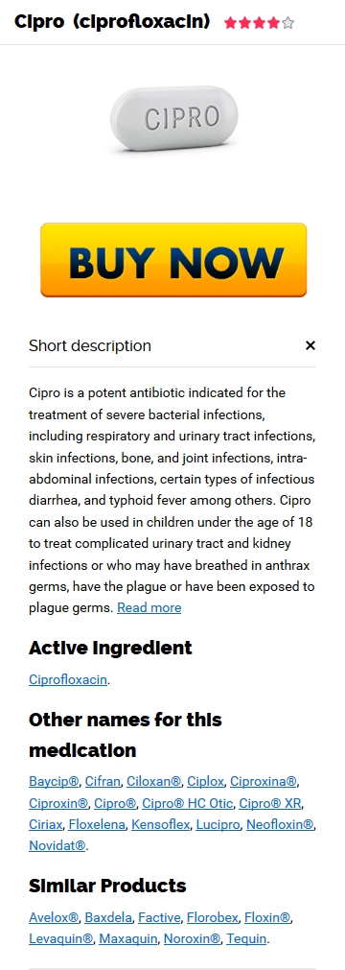Image resolution: width=345 pixels, height=970 pixels.
Task: Select the Ciloxan® link
Action: click(154, 781)
